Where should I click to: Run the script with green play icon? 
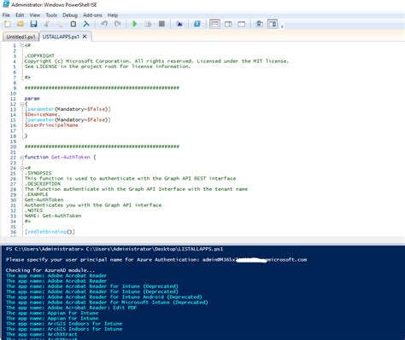(135, 24)
